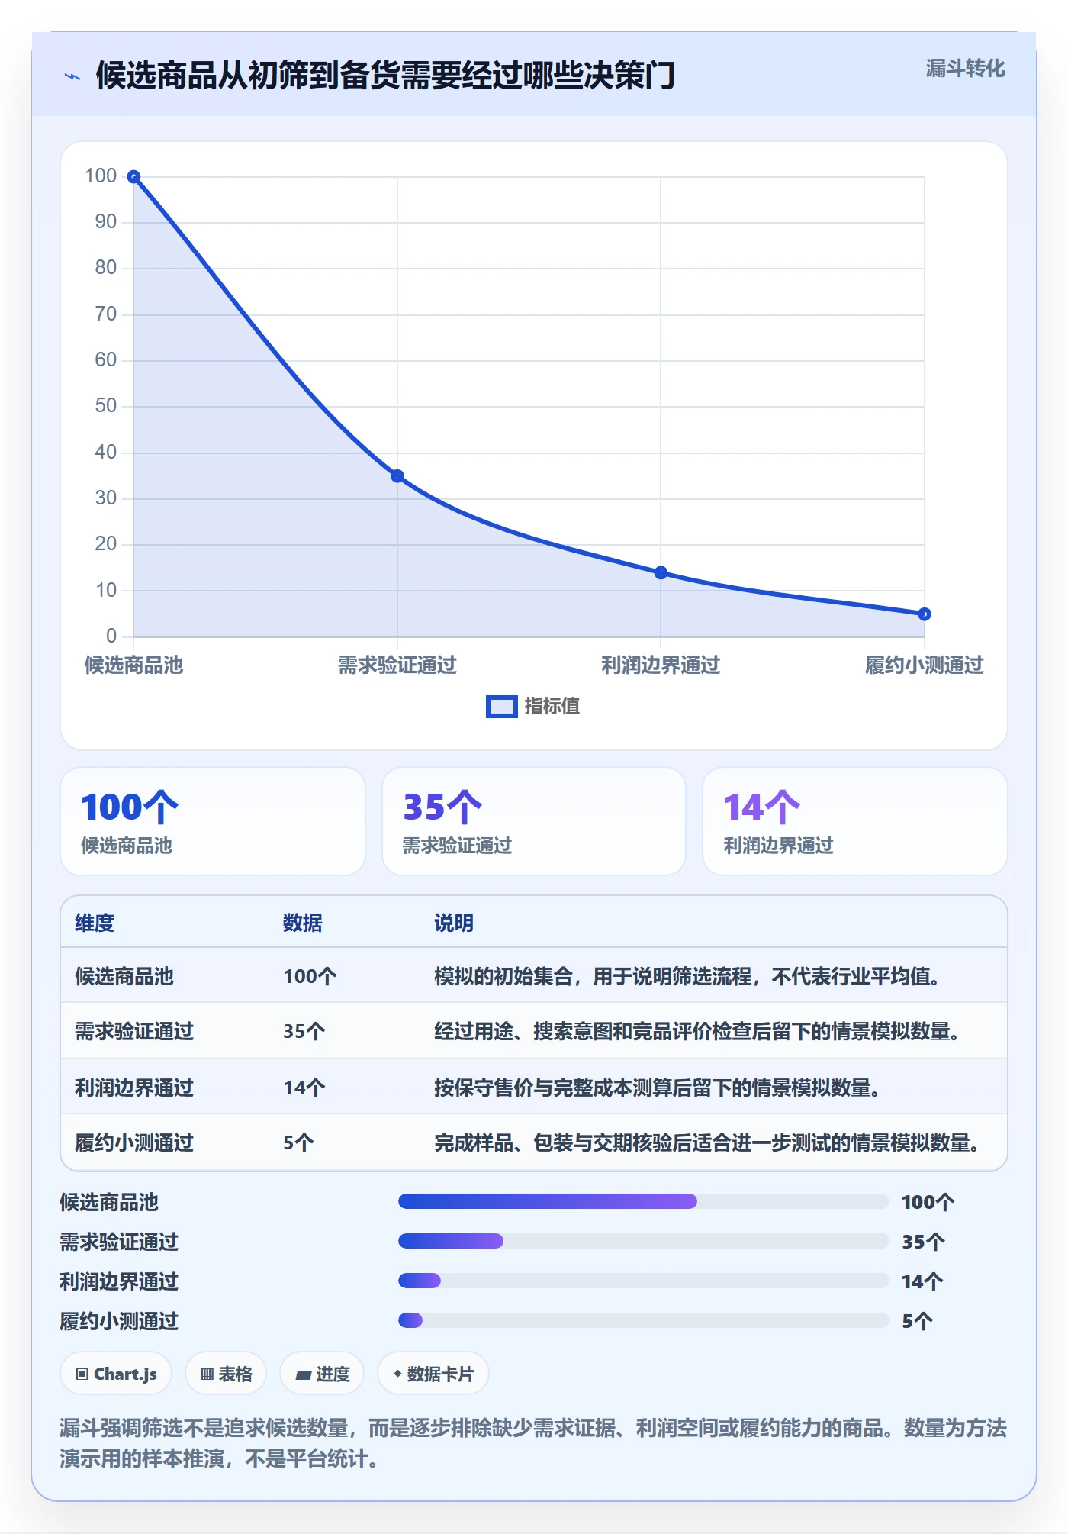This screenshot has width=1068, height=1534.
Task: Click the 数据 column header
Action: [x=302, y=923]
